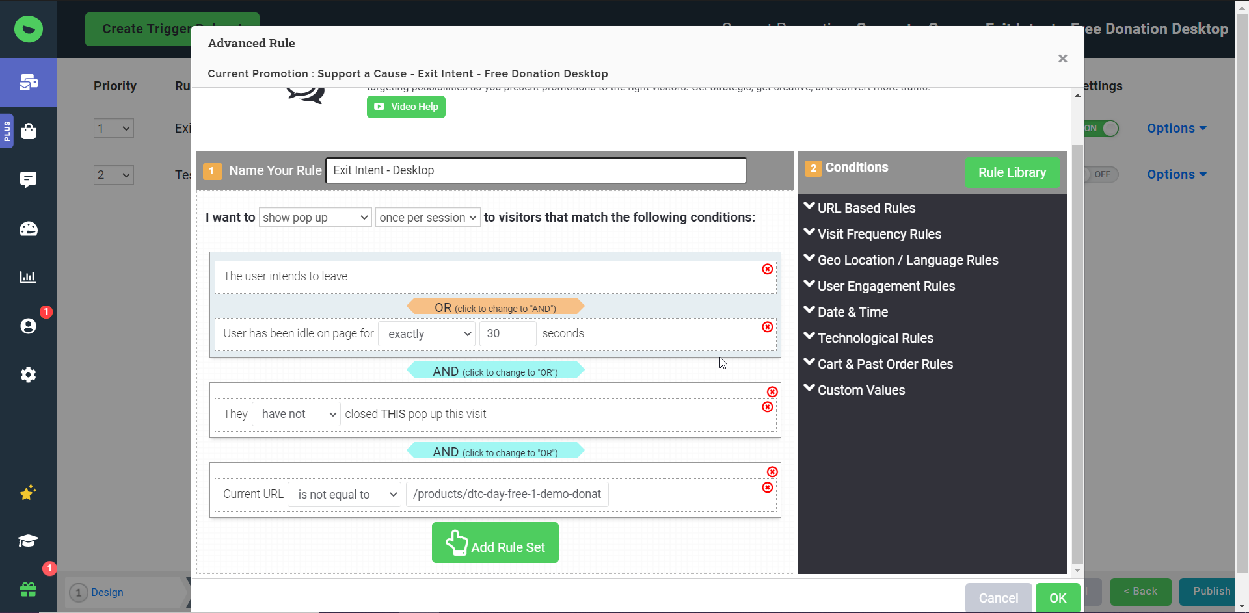Delete the Current URL condition

coord(768,488)
